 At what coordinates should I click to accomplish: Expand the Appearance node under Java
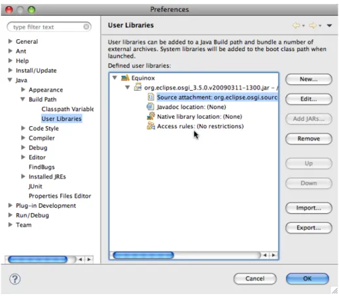click(x=23, y=90)
